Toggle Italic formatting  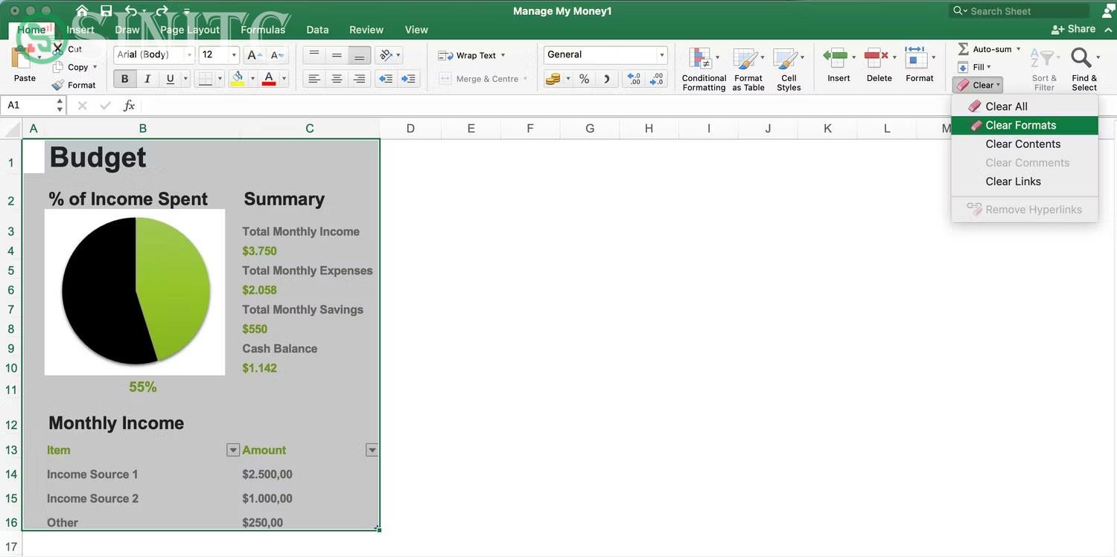[147, 79]
